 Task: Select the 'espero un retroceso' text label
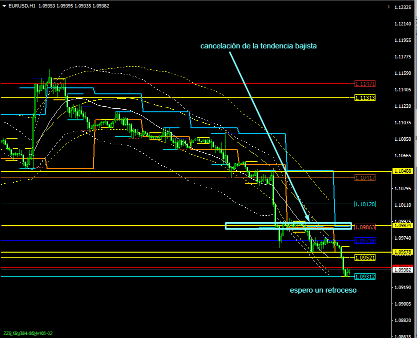(x=323, y=290)
